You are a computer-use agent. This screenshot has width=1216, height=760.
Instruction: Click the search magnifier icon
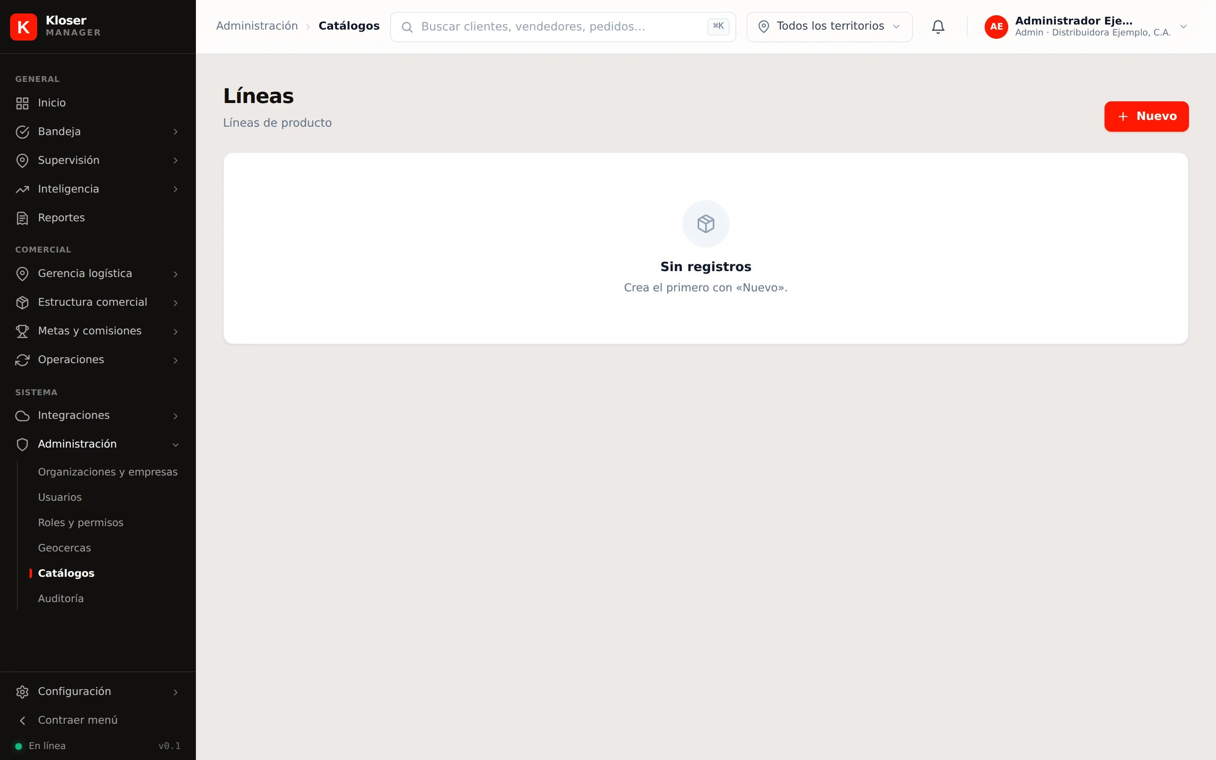pos(407,27)
